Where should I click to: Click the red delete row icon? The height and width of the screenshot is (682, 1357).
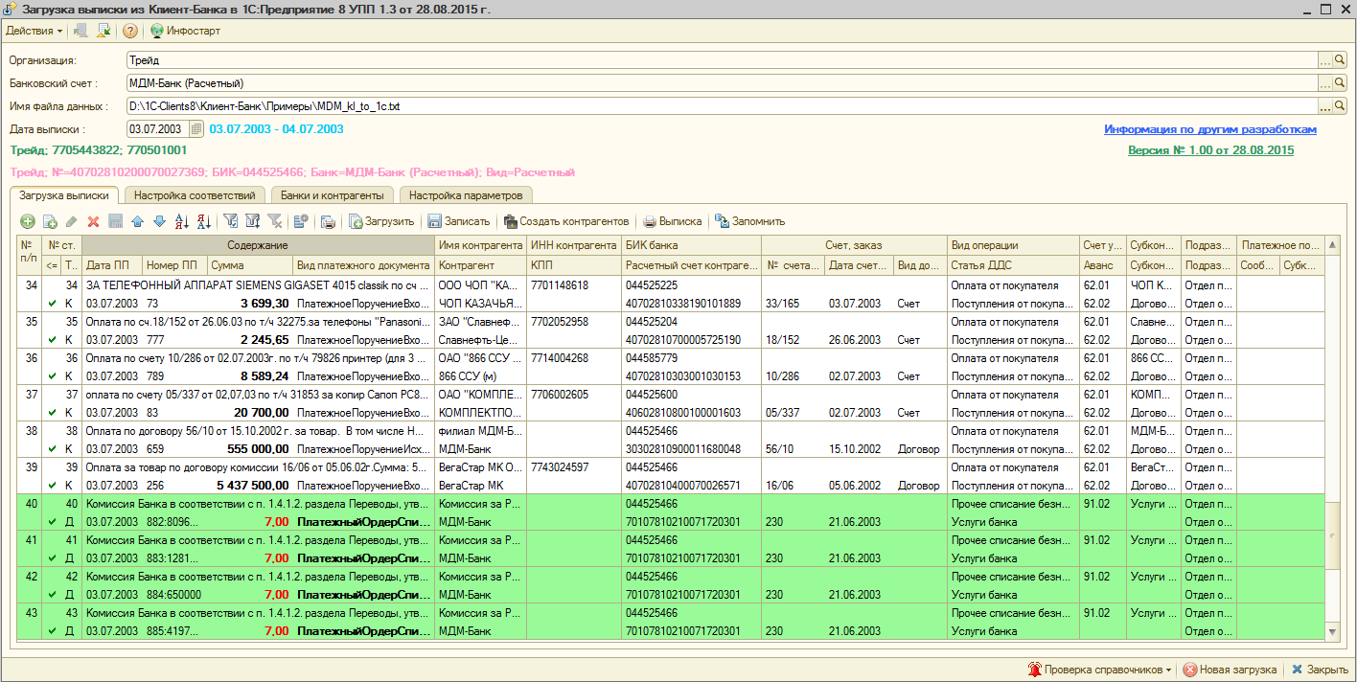[x=93, y=221]
